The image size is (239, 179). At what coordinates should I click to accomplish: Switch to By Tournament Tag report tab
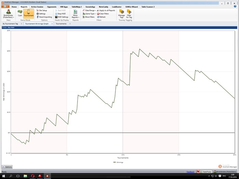10,24
